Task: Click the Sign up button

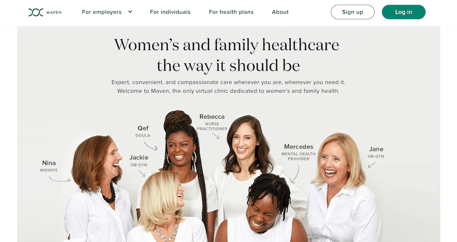Action: pos(352,12)
